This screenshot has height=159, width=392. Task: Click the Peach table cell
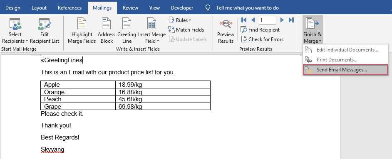[x=78, y=99]
